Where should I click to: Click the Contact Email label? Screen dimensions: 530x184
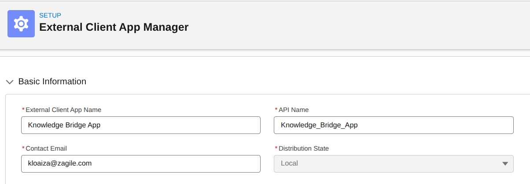[x=46, y=148]
